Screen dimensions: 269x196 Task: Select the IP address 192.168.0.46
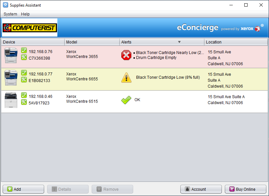pos(41,97)
